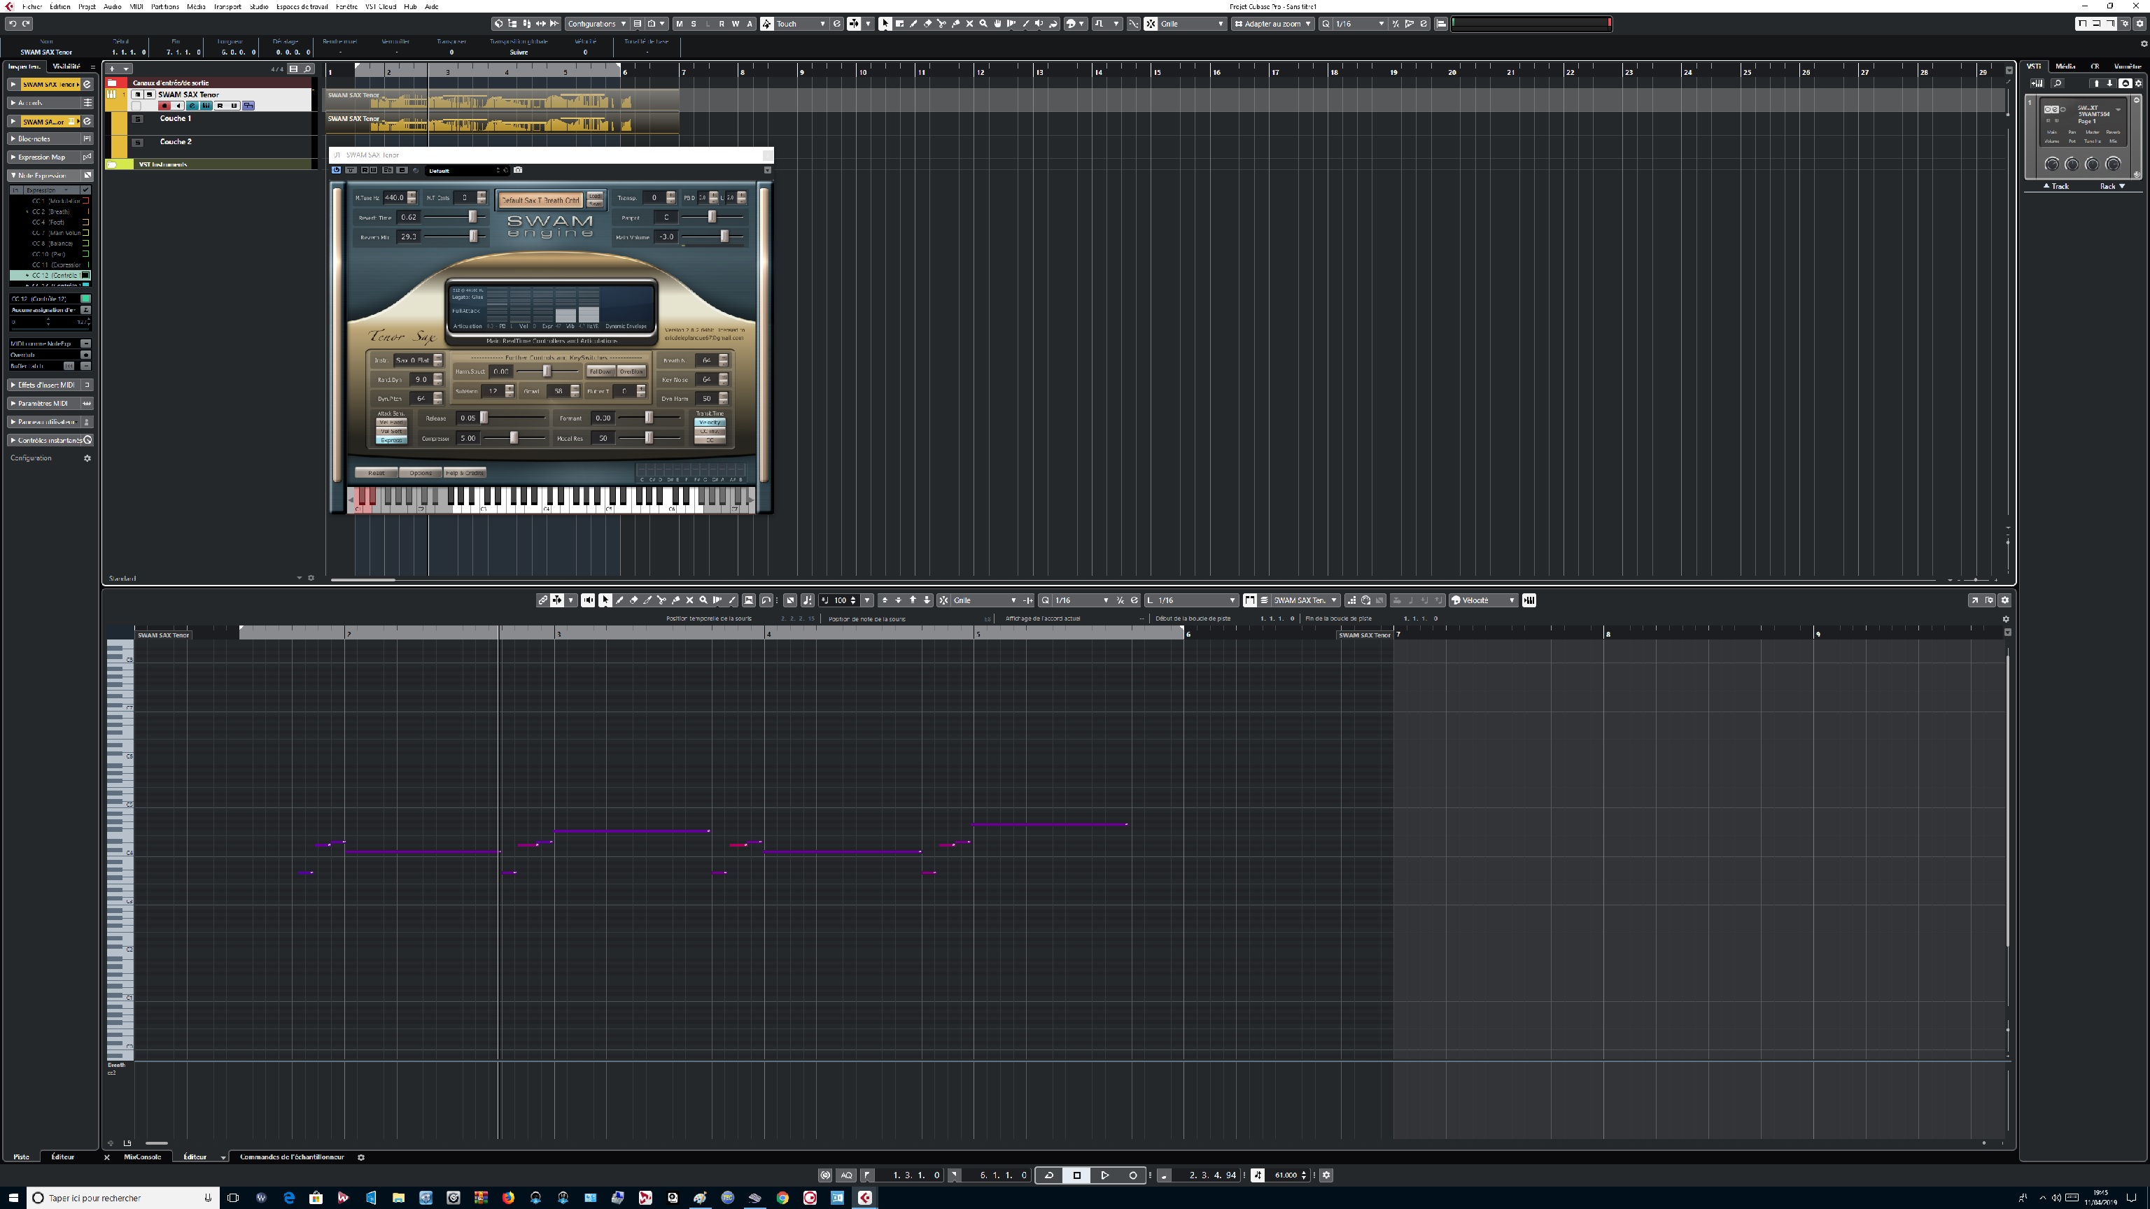This screenshot has height=1209, width=2150.
Task: Select the Draw tool in the Key Editor toolbar
Action: click(619, 600)
